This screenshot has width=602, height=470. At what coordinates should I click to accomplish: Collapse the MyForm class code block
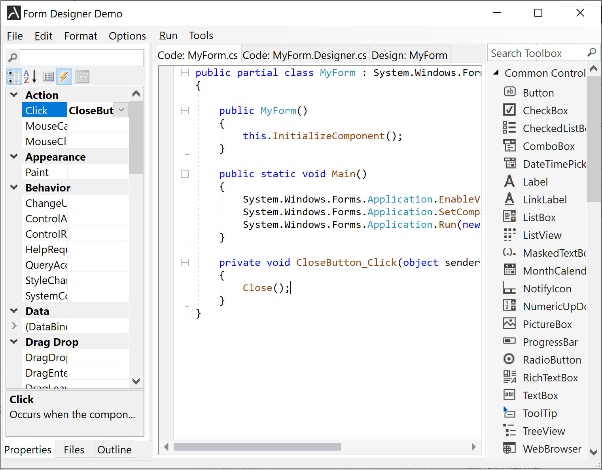point(185,73)
